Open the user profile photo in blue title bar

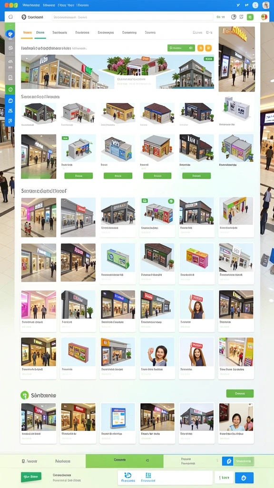click(265, 5)
